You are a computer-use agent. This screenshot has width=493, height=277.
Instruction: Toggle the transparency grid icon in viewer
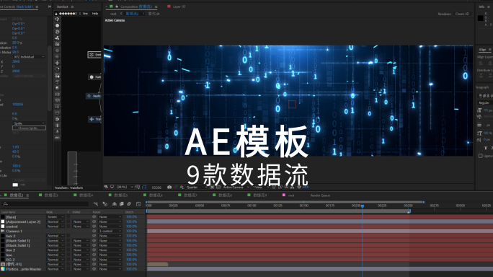click(218, 187)
